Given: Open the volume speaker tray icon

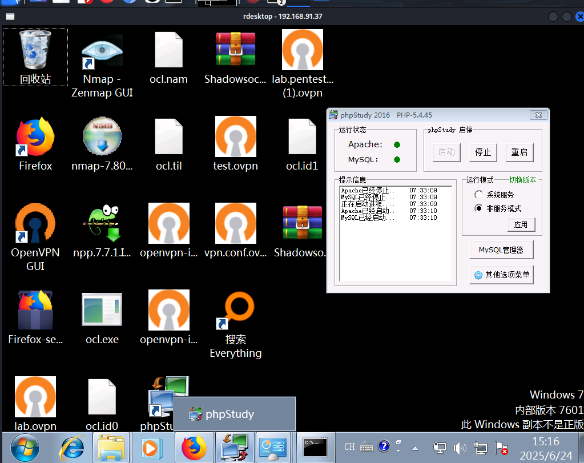Looking at the screenshot, I should [460, 448].
